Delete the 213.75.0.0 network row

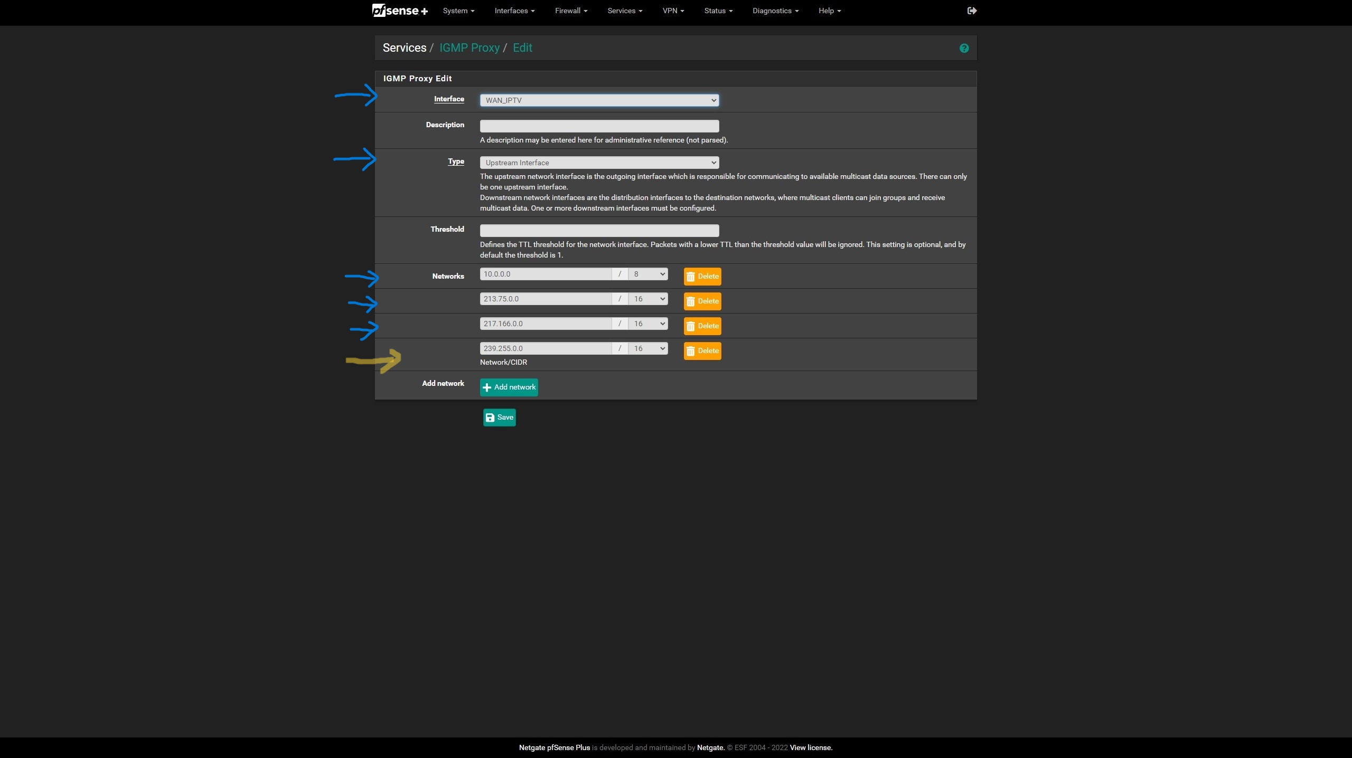tap(702, 301)
